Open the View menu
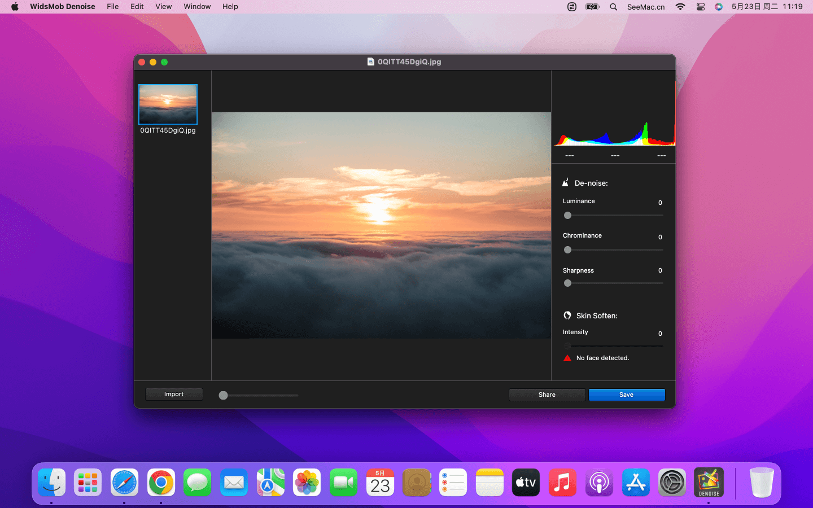Image resolution: width=813 pixels, height=508 pixels. click(x=164, y=7)
